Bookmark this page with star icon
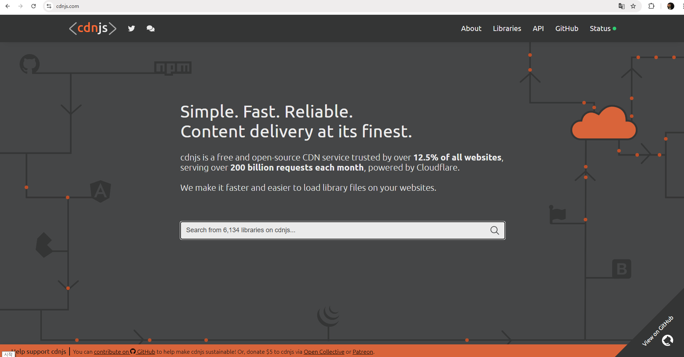 633,6
